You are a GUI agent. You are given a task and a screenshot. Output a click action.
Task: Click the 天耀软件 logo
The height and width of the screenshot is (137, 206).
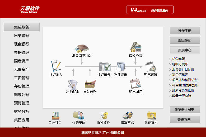(30, 9)
